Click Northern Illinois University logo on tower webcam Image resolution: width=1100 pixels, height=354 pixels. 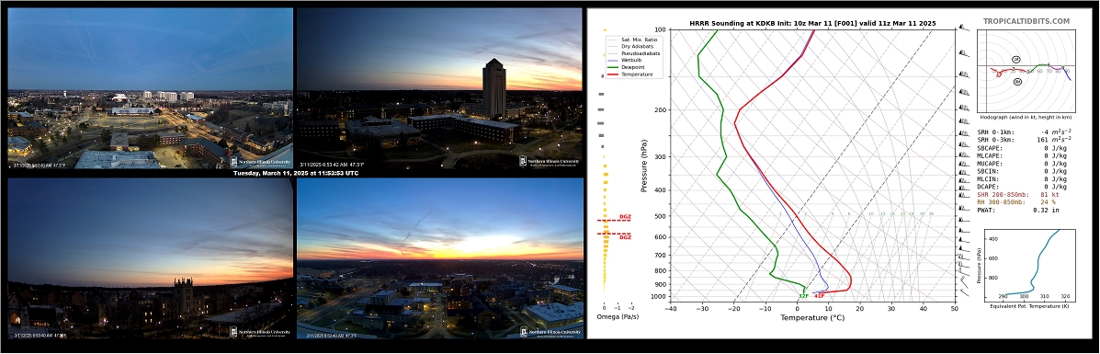point(550,161)
